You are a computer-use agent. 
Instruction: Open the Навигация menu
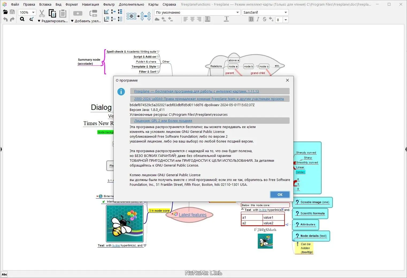coord(90,4)
